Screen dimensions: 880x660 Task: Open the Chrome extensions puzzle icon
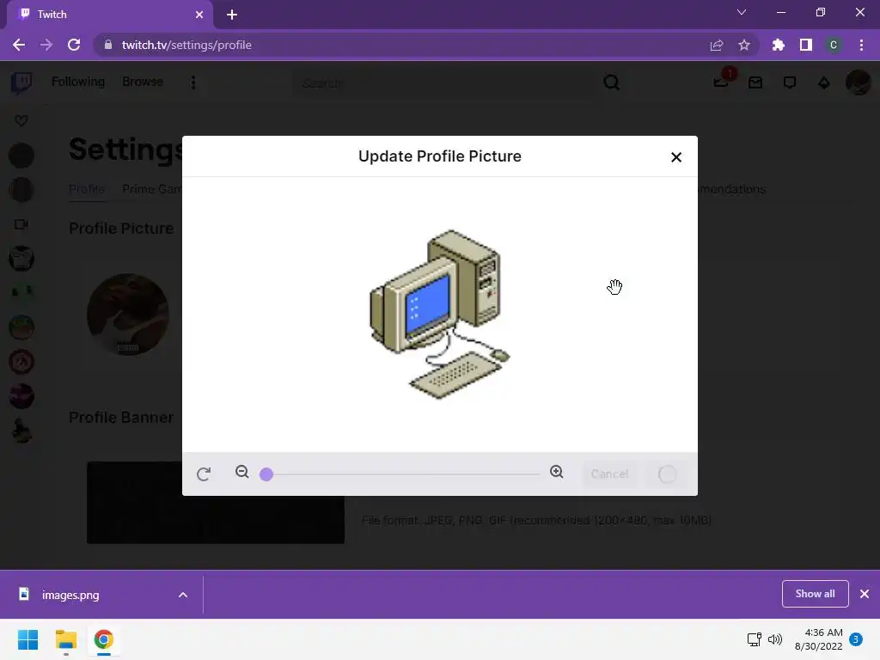coord(778,45)
